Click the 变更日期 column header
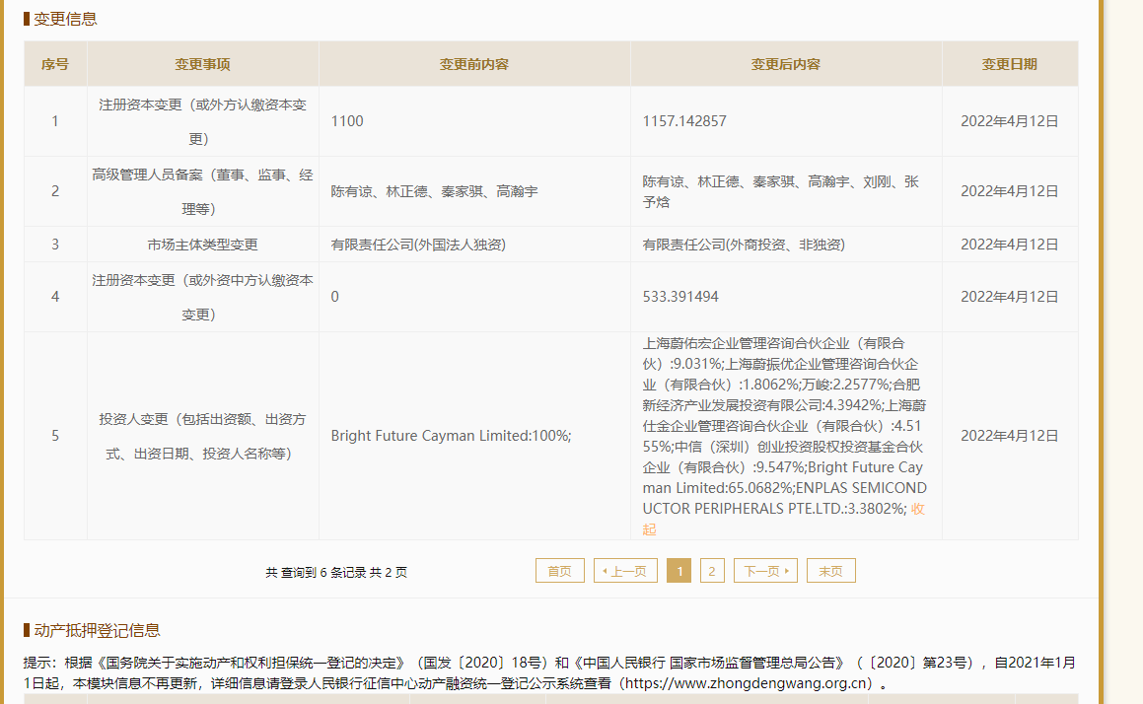The height and width of the screenshot is (704, 1143). point(1009,64)
